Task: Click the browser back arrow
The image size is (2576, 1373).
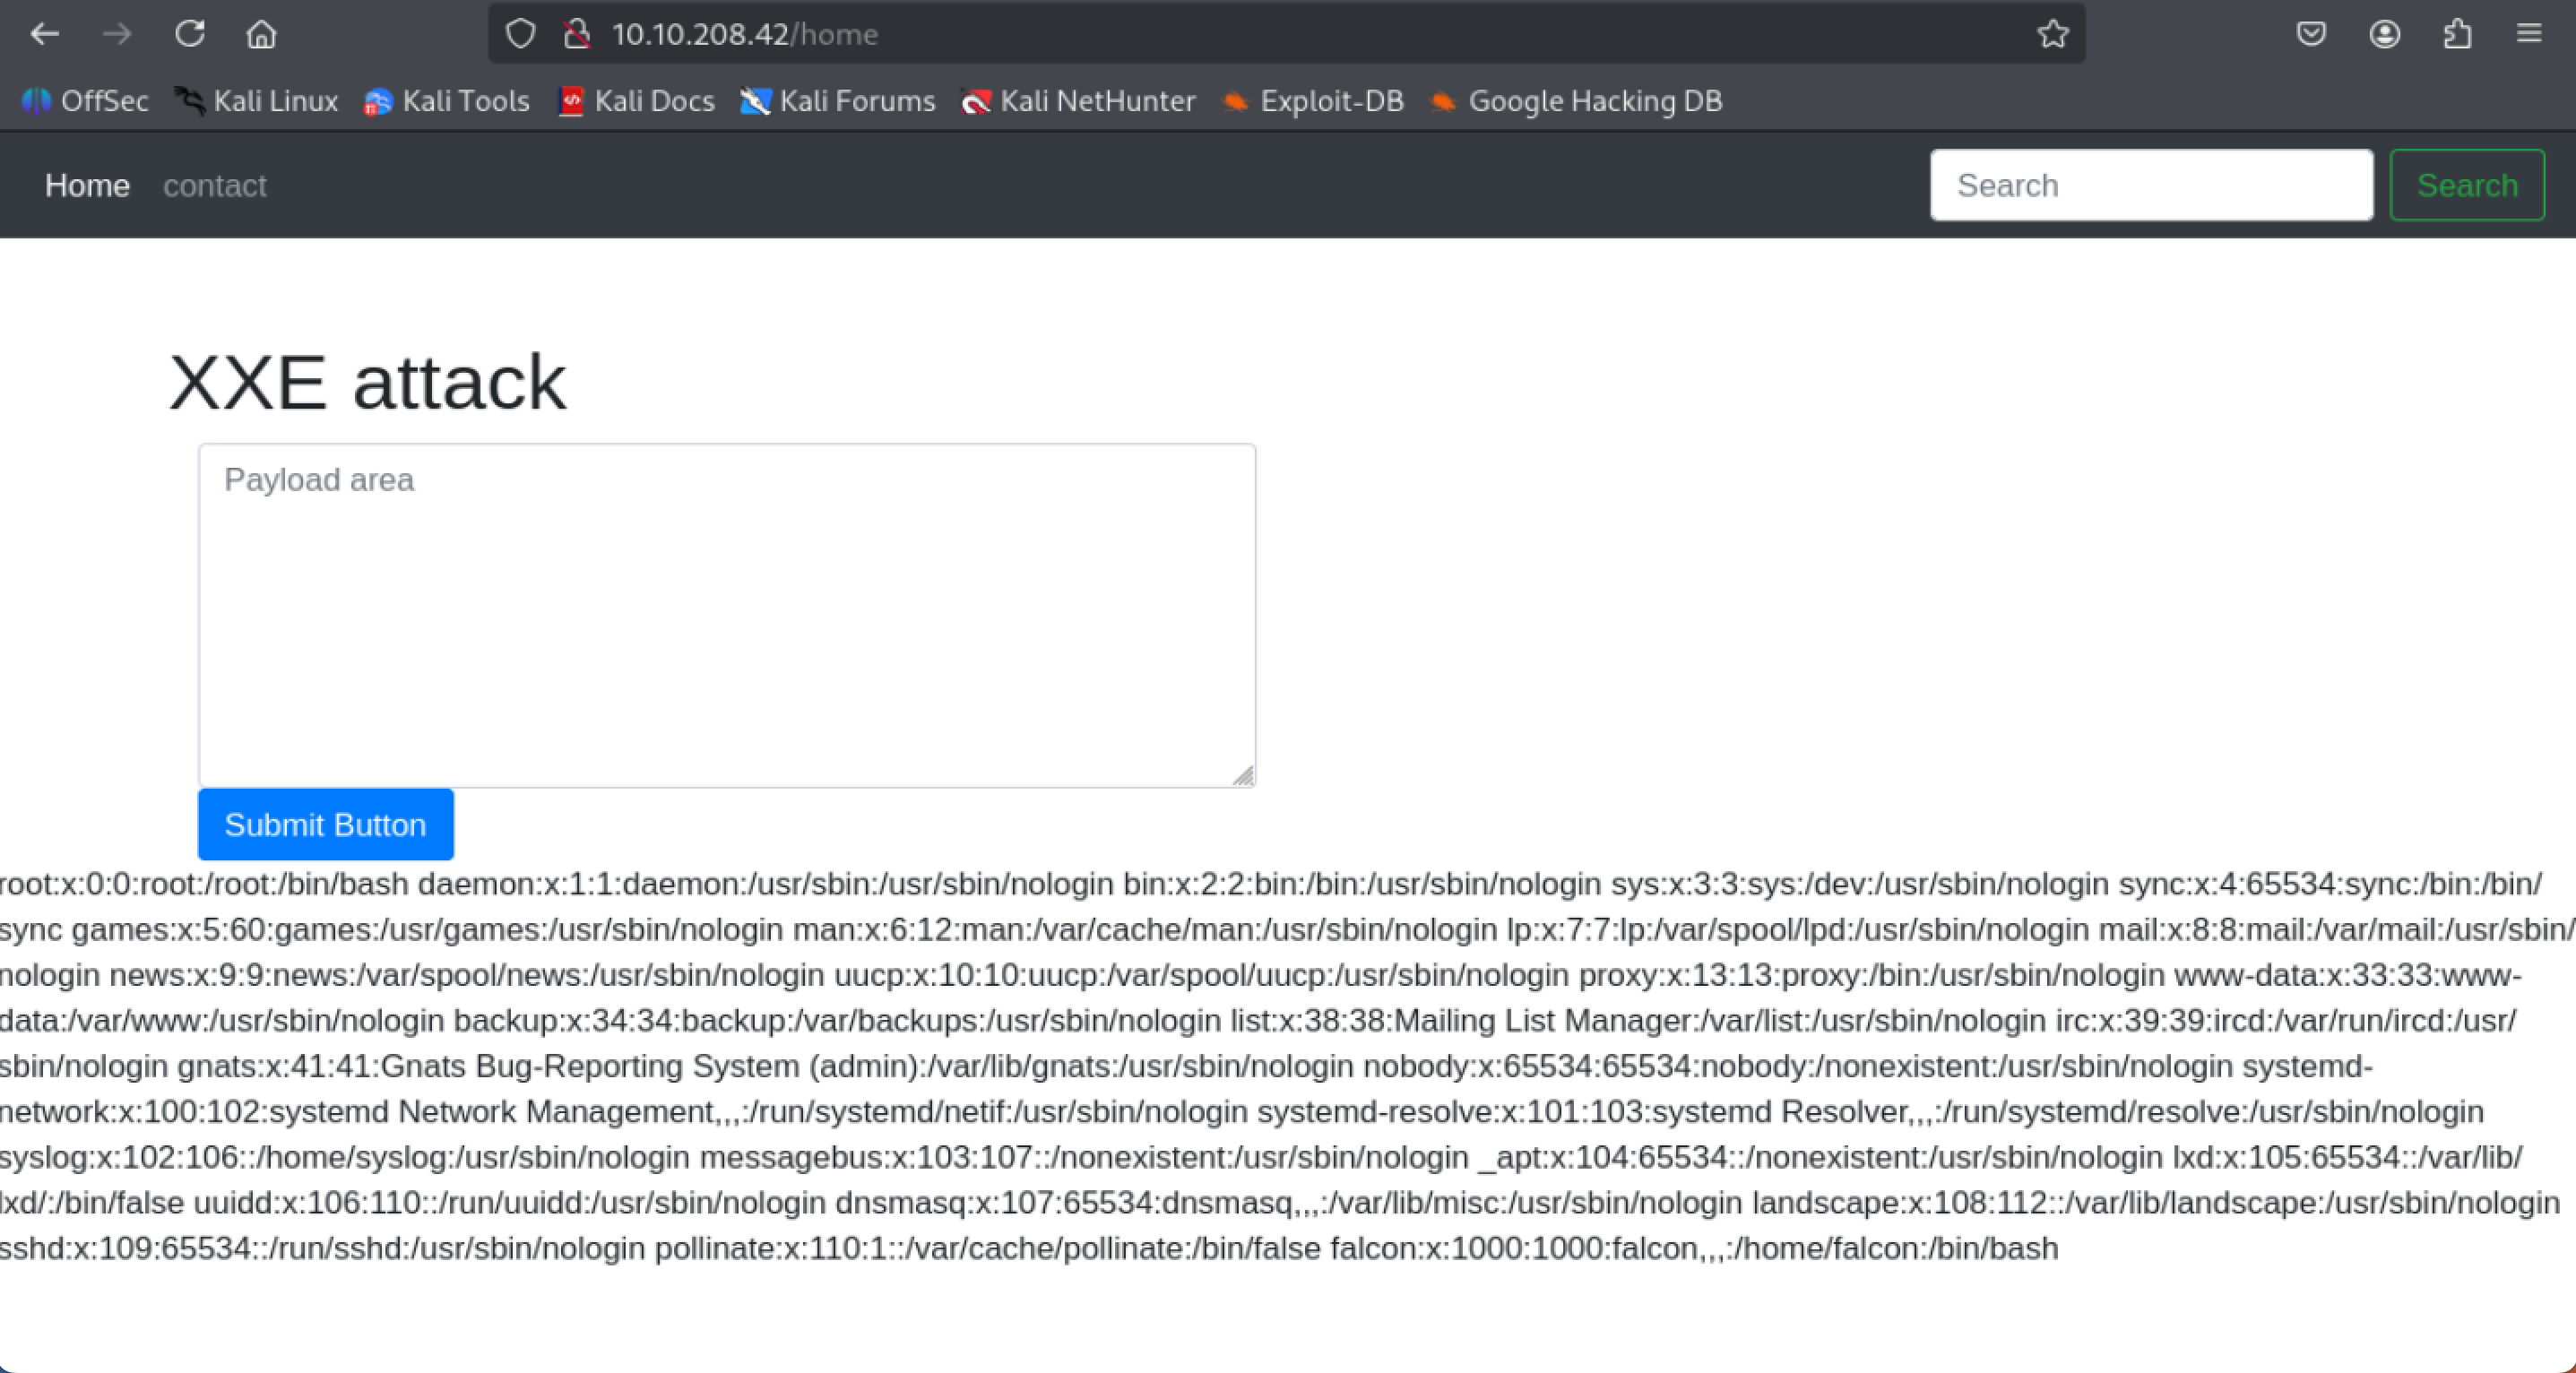Action: (44, 34)
